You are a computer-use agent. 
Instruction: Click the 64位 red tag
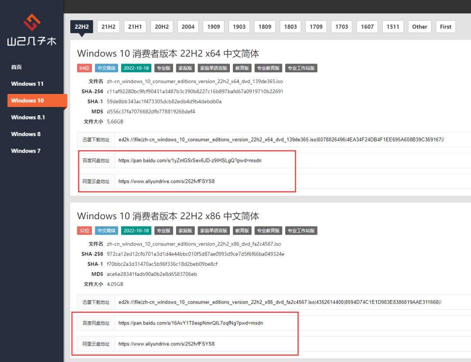click(x=85, y=68)
